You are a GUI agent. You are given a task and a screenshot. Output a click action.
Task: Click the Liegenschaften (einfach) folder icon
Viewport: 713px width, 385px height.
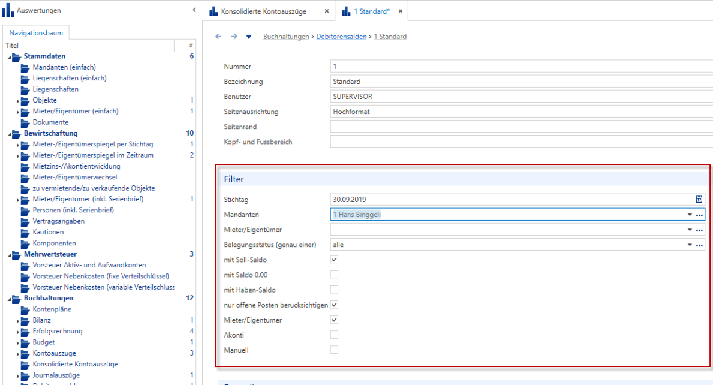pyautogui.click(x=25, y=79)
